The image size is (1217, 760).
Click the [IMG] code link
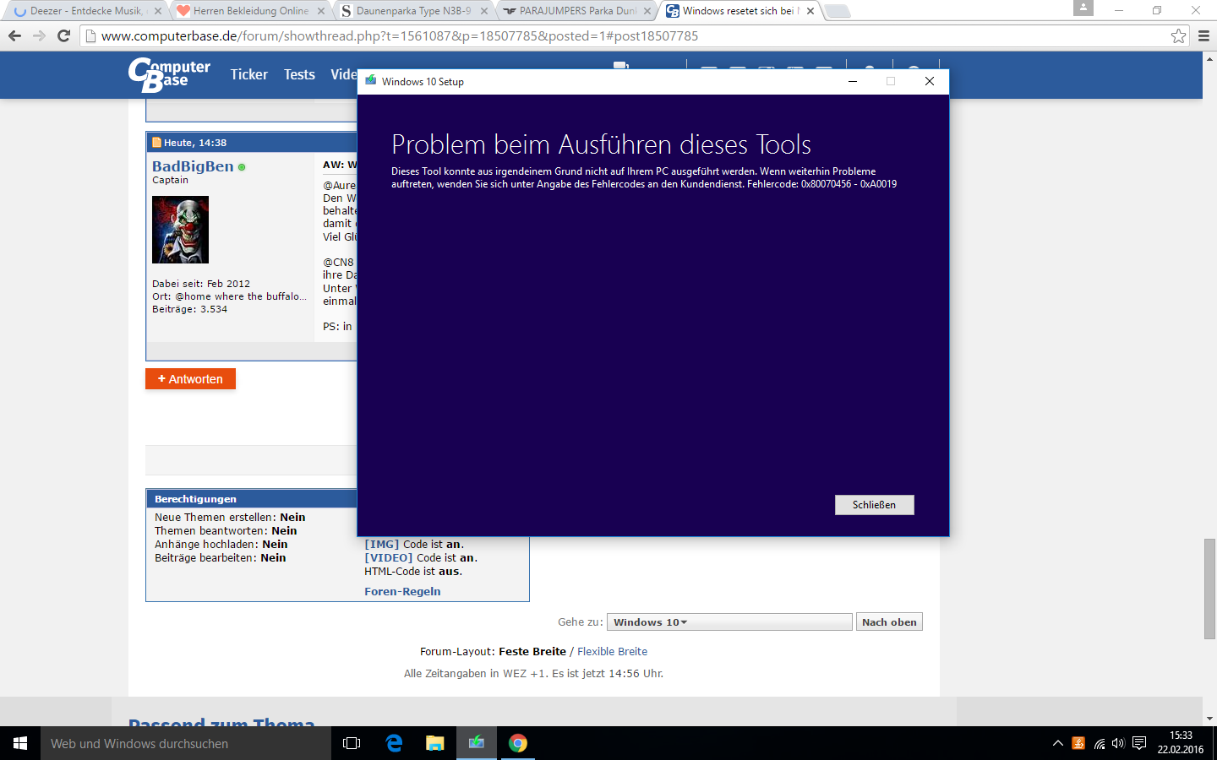381,545
